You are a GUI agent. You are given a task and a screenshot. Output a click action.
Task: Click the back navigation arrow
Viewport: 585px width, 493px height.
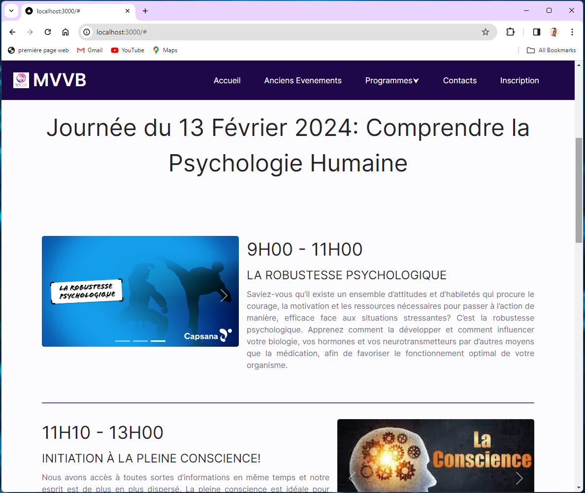[13, 32]
